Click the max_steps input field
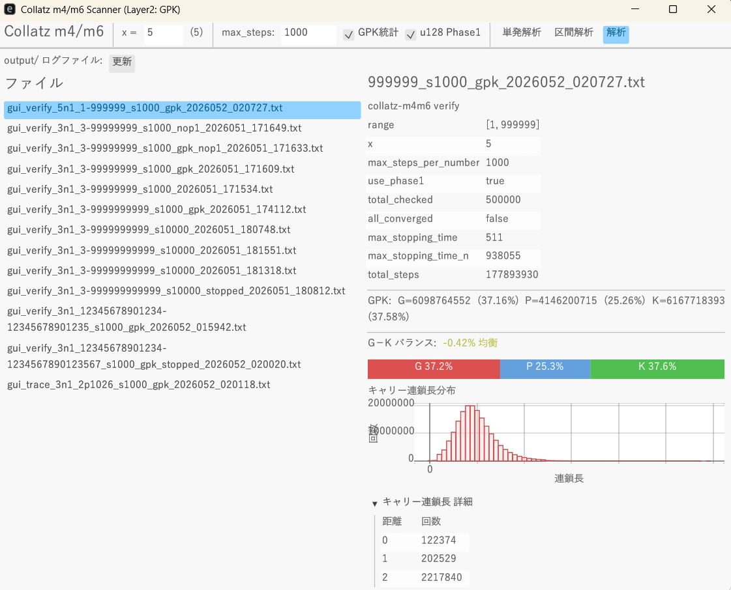The width and height of the screenshot is (731, 590). pos(308,33)
